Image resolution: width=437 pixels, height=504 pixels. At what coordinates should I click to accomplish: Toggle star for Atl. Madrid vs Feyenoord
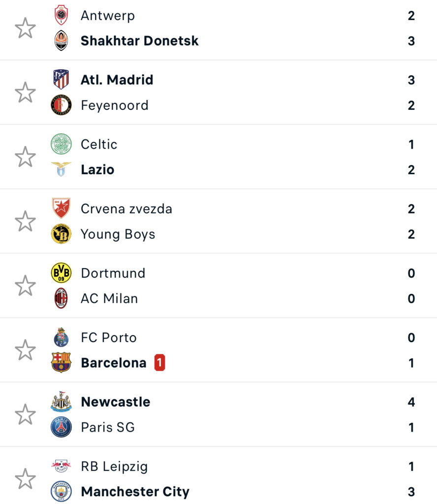pyautogui.click(x=25, y=93)
